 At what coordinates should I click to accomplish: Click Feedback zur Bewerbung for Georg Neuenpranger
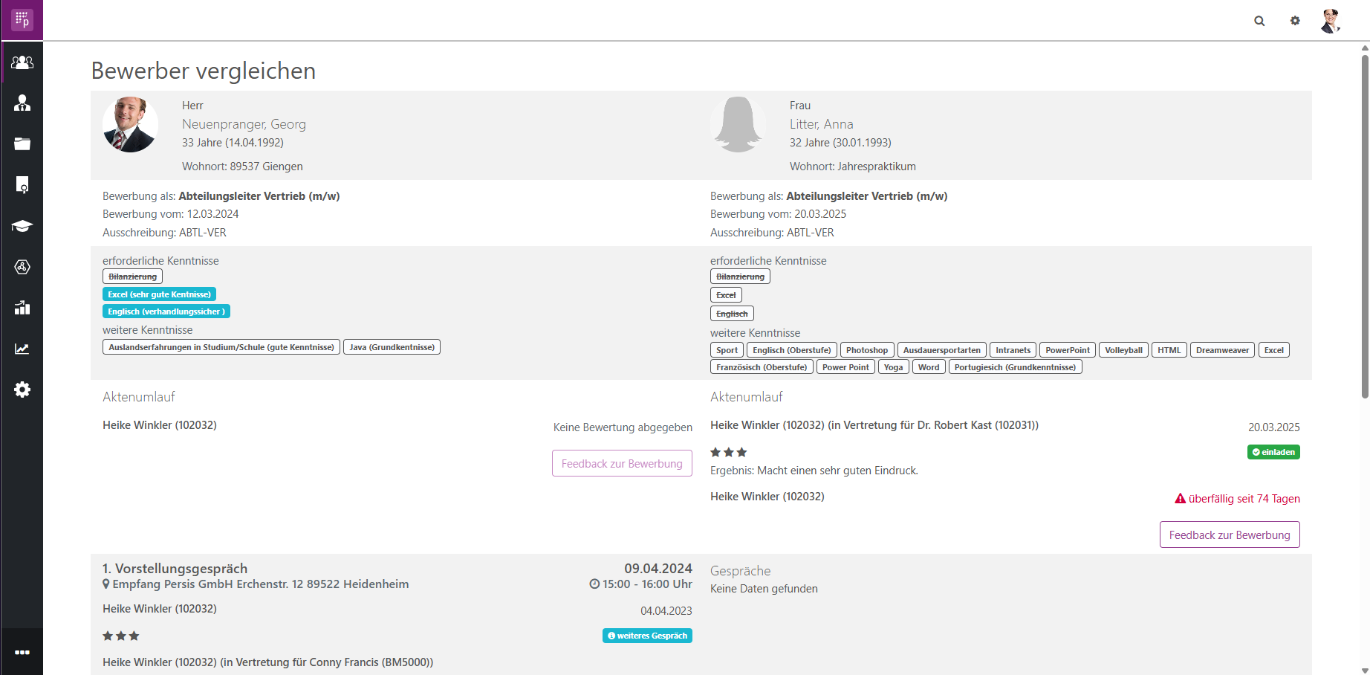point(622,463)
